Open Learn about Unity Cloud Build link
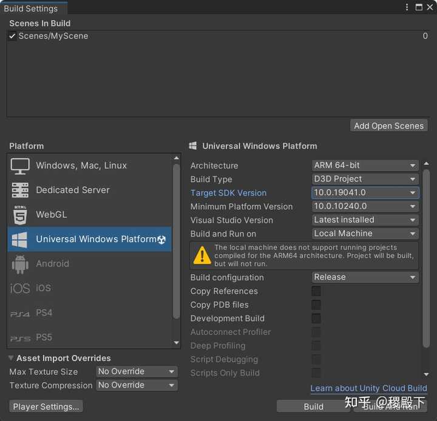437x421 pixels. pos(369,388)
